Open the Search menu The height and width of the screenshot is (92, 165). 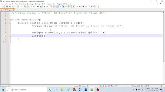click(x=11, y=4)
